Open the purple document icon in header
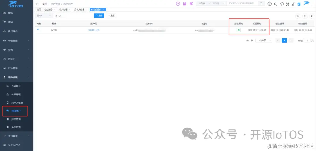The height and width of the screenshot is (151, 316). [184, 4]
